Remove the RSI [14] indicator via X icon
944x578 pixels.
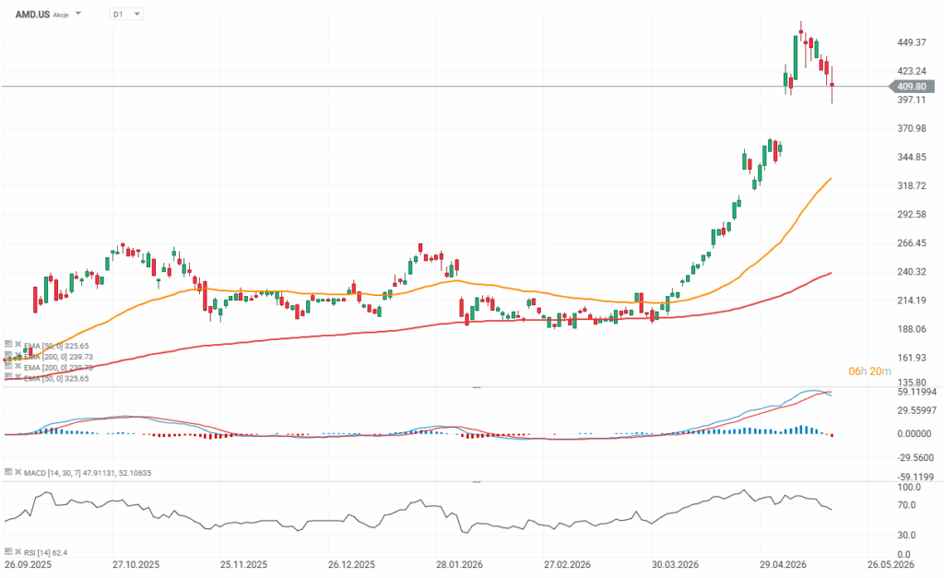point(18,551)
